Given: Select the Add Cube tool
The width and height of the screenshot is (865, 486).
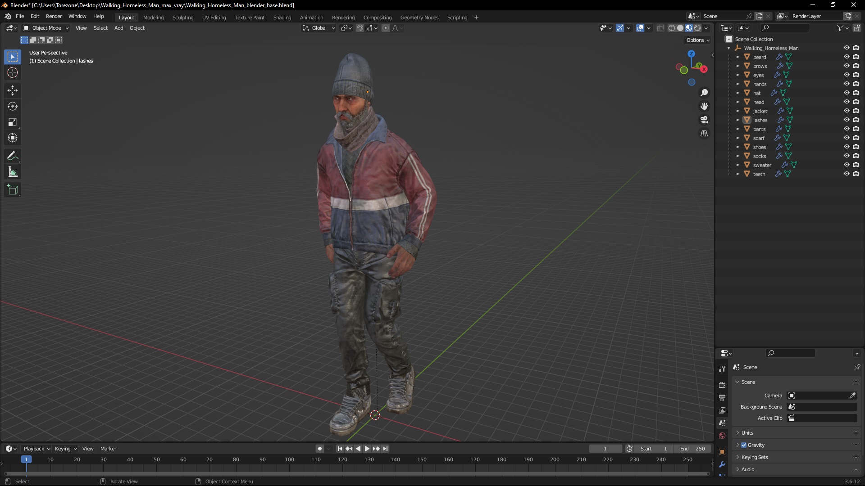Looking at the screenshot, I should 13,190.
